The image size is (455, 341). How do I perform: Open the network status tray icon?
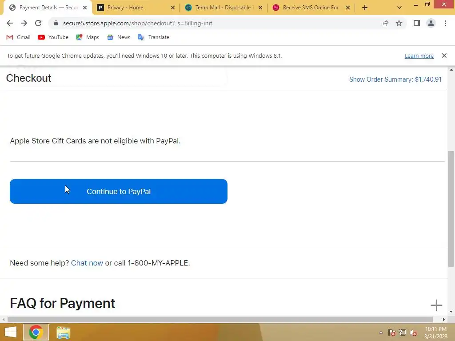click(x=403, y=333)
